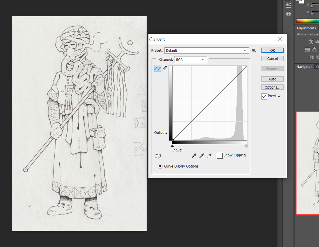Image resolution: width=319 pixels, height=247 pixels.
Task: Add a Color Balance adjustment
Action: click(315, 50)
